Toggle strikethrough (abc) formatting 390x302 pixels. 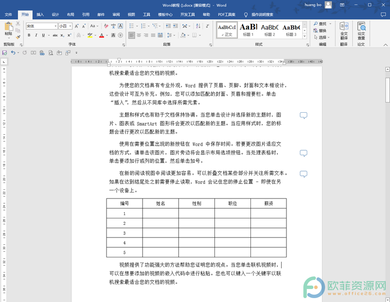55,35
